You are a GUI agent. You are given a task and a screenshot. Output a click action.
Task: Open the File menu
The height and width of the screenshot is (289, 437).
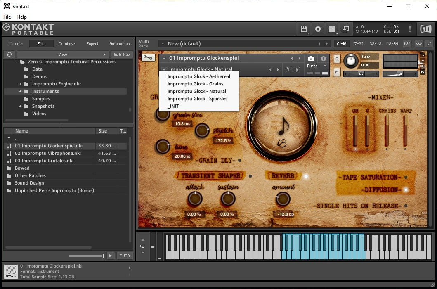[7, 17]
